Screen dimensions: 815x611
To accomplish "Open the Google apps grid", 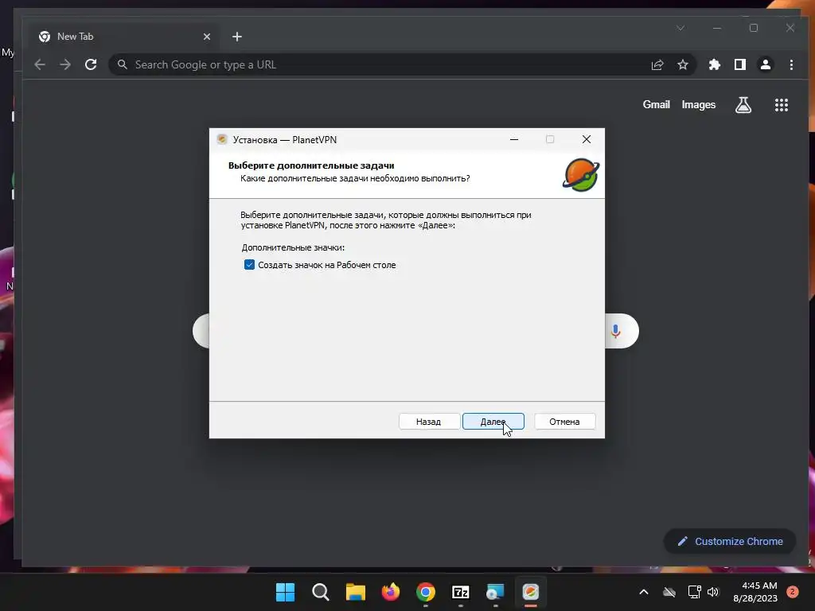I will coord(782,105).
